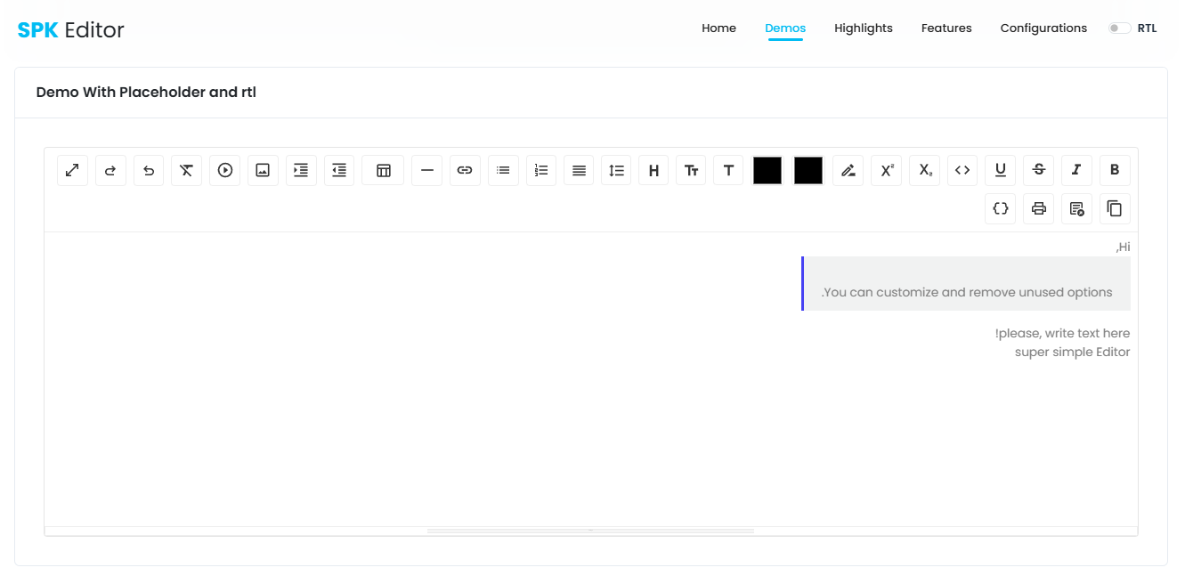Viewport: 1185px width, 576px height.
Task: Toggle underline formatting
Action: coord(1000,170)
